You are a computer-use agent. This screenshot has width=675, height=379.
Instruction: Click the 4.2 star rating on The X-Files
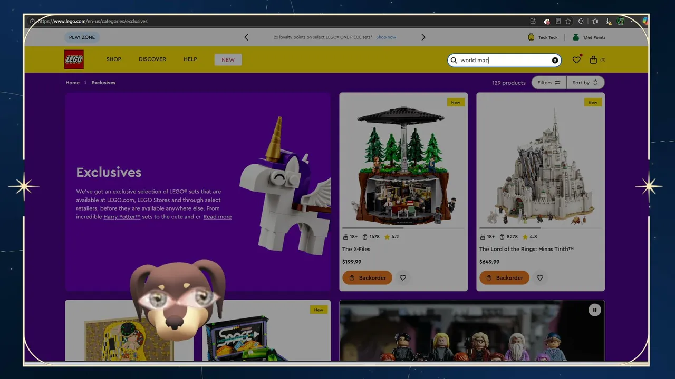click(392, 237)
